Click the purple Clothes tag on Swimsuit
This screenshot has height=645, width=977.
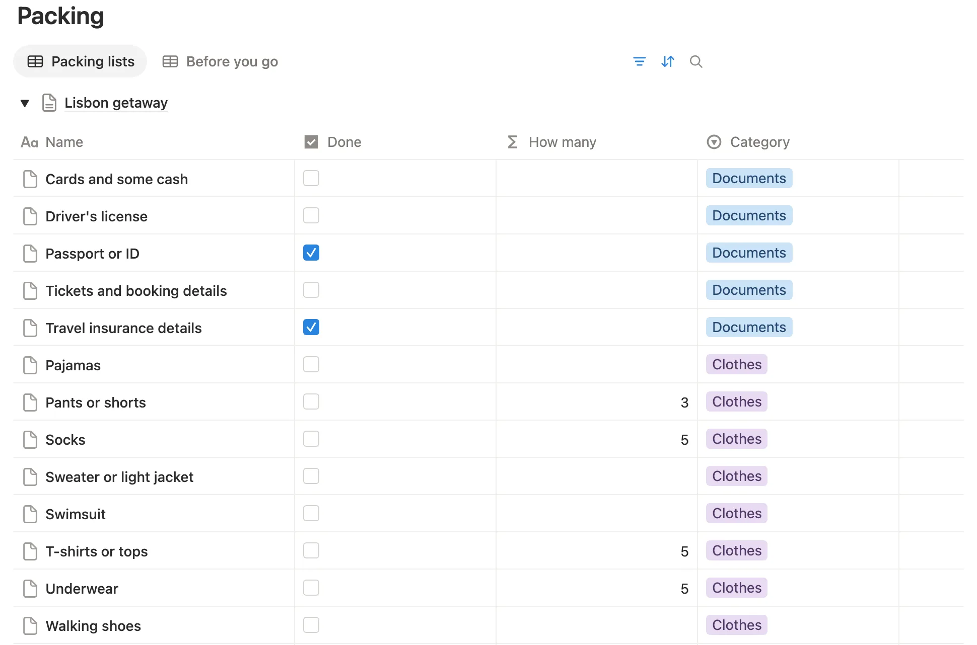tap(737, 513)
